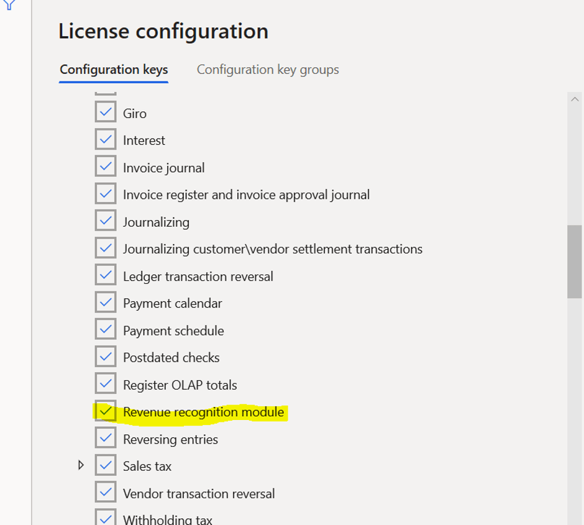Image resolution: width=584 pixels, height=525 pixels.
Task: Select Invoice register and invoice approval journal
Action: click(x=246, y=195)
